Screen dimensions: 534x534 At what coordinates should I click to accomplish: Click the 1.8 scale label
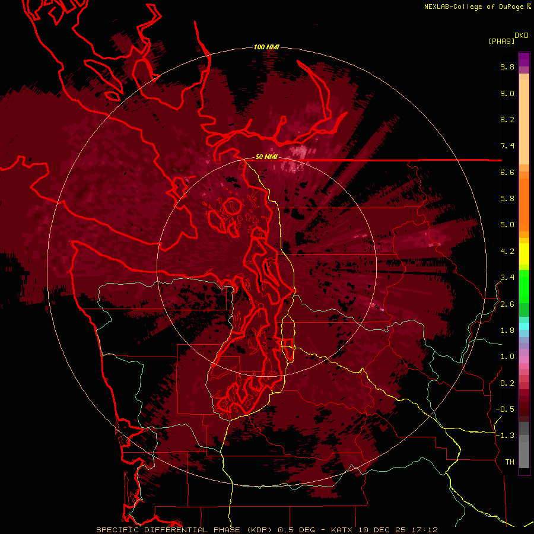pos(507,330)
